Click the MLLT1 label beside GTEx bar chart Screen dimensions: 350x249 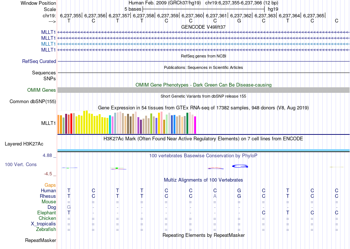click(48, 123)
